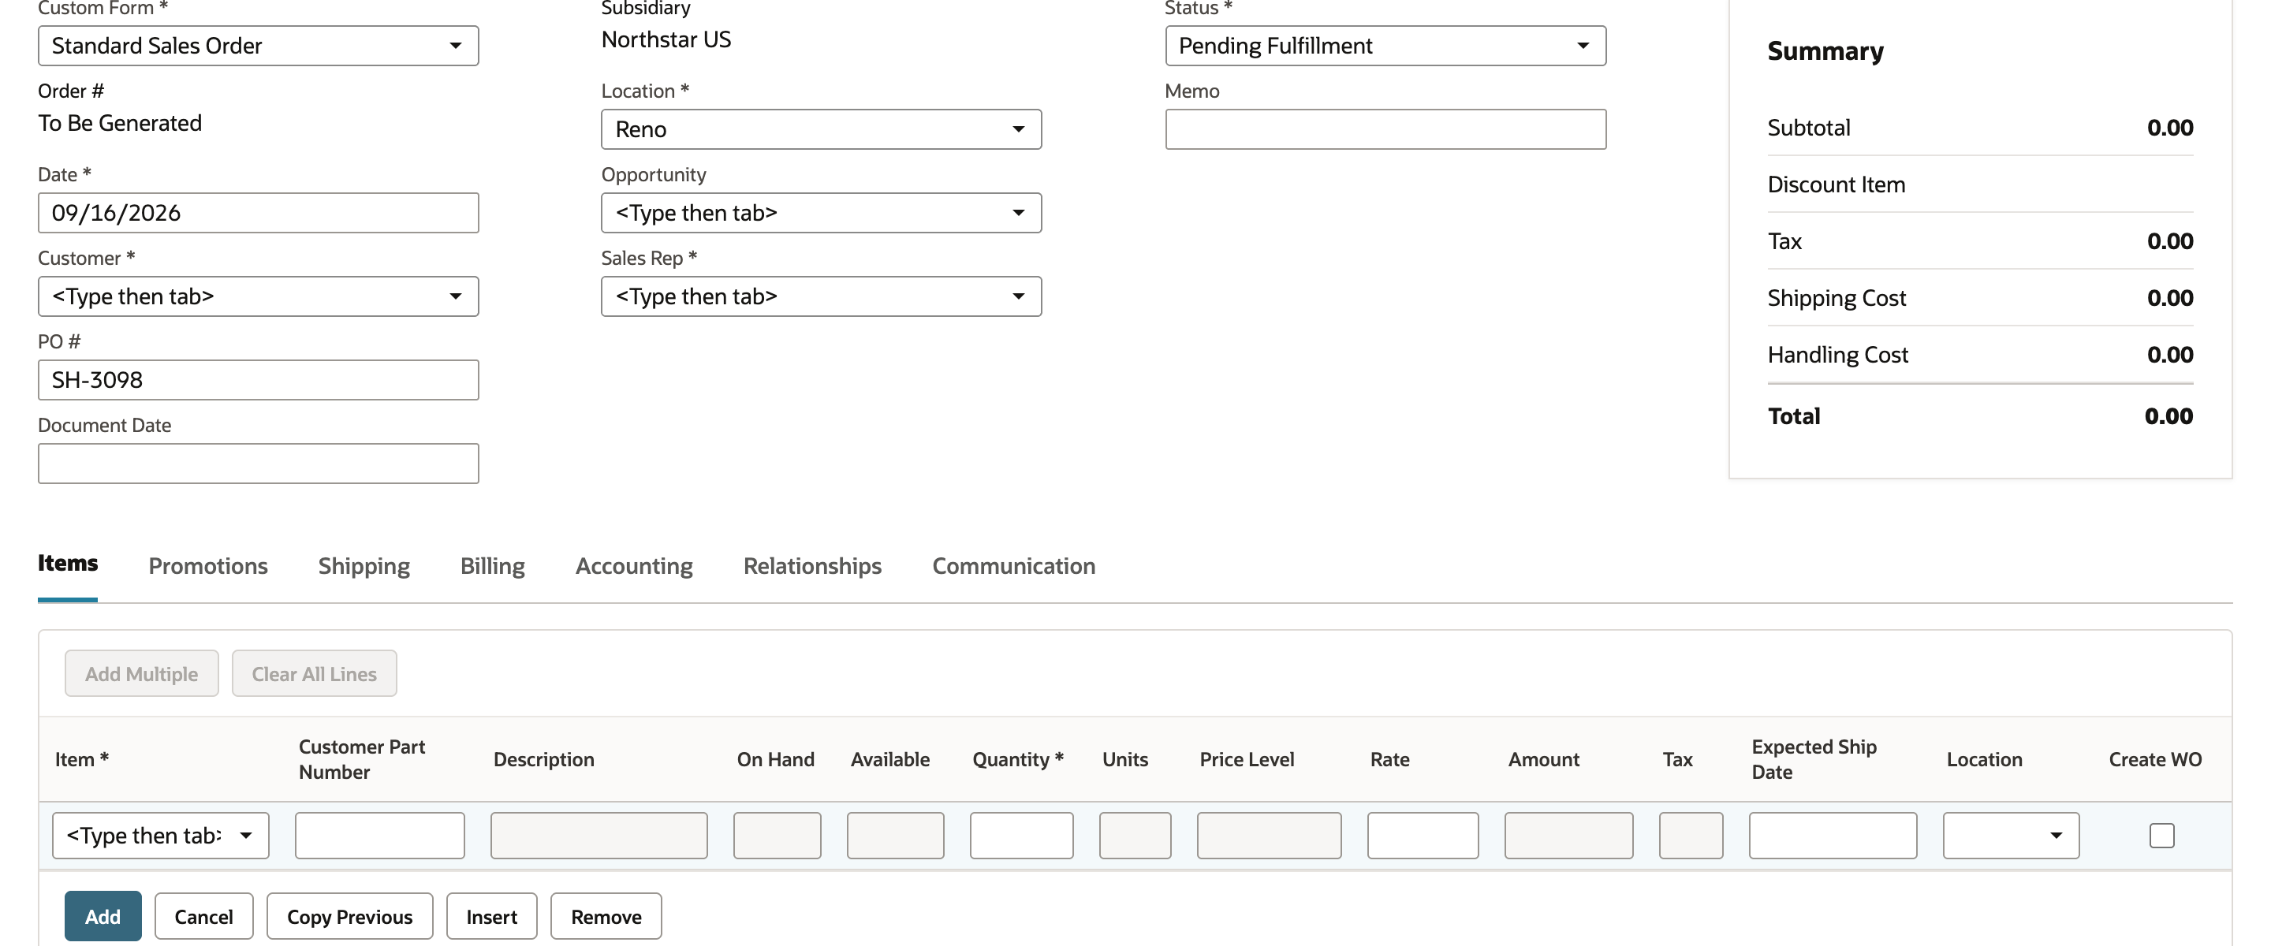Click the Document Date field
This screenshot has width=2271, height=946.
(x=257, y=464)
